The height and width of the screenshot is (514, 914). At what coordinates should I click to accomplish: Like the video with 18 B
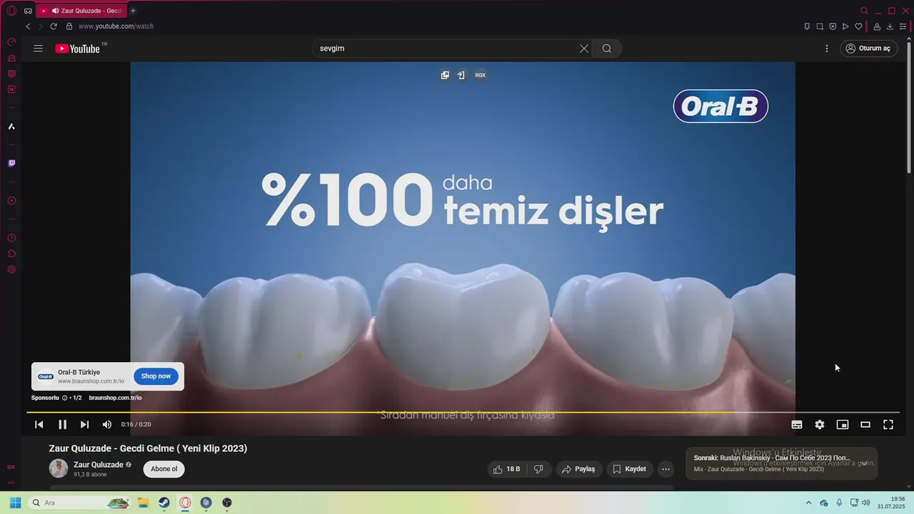(506, 469)
